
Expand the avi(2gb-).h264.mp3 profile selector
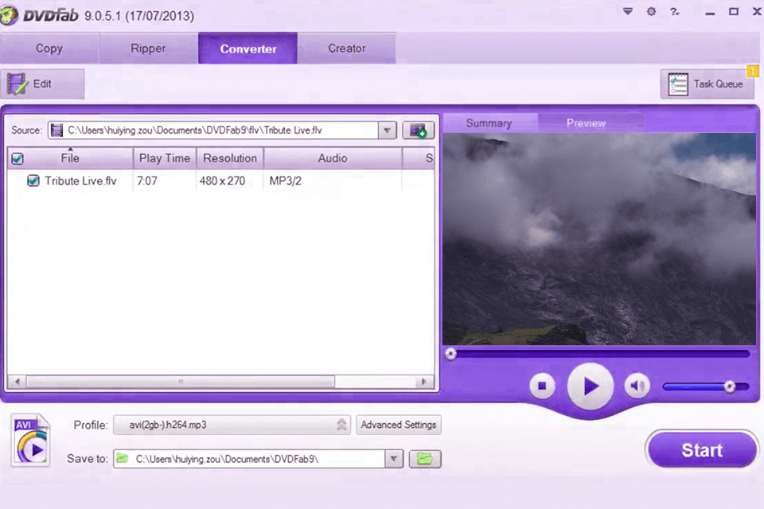pos(341,425)
